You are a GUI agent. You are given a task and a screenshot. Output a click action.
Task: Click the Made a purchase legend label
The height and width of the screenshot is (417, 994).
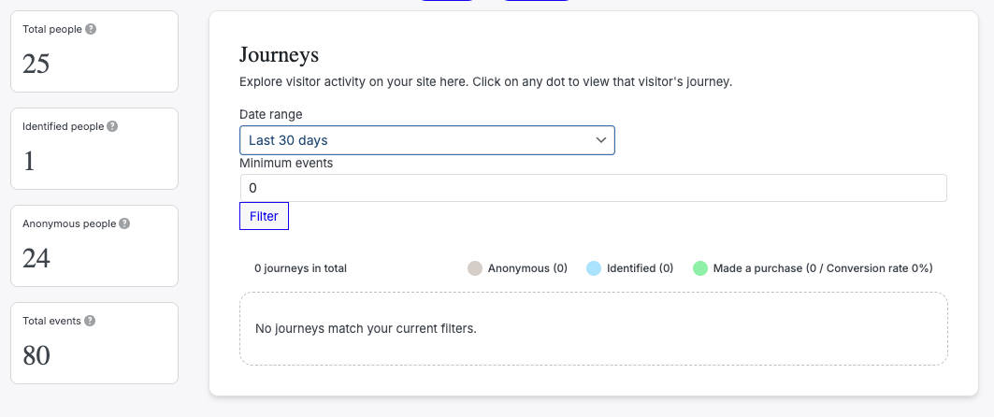pos(823,268)
